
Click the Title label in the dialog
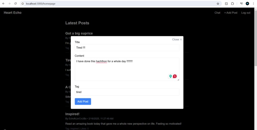pos(77,42)
